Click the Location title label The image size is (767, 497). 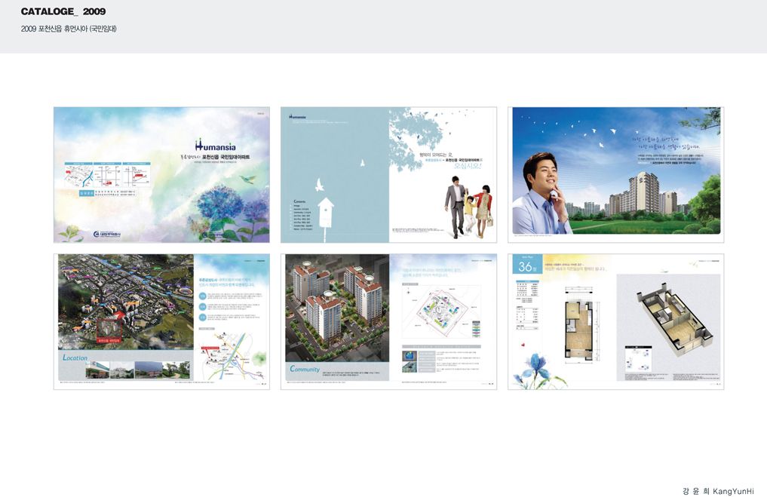(75, 357)
